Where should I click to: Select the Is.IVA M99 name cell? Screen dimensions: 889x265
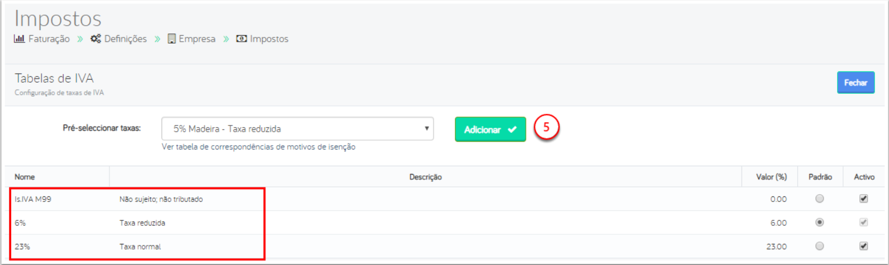(33, 199)
